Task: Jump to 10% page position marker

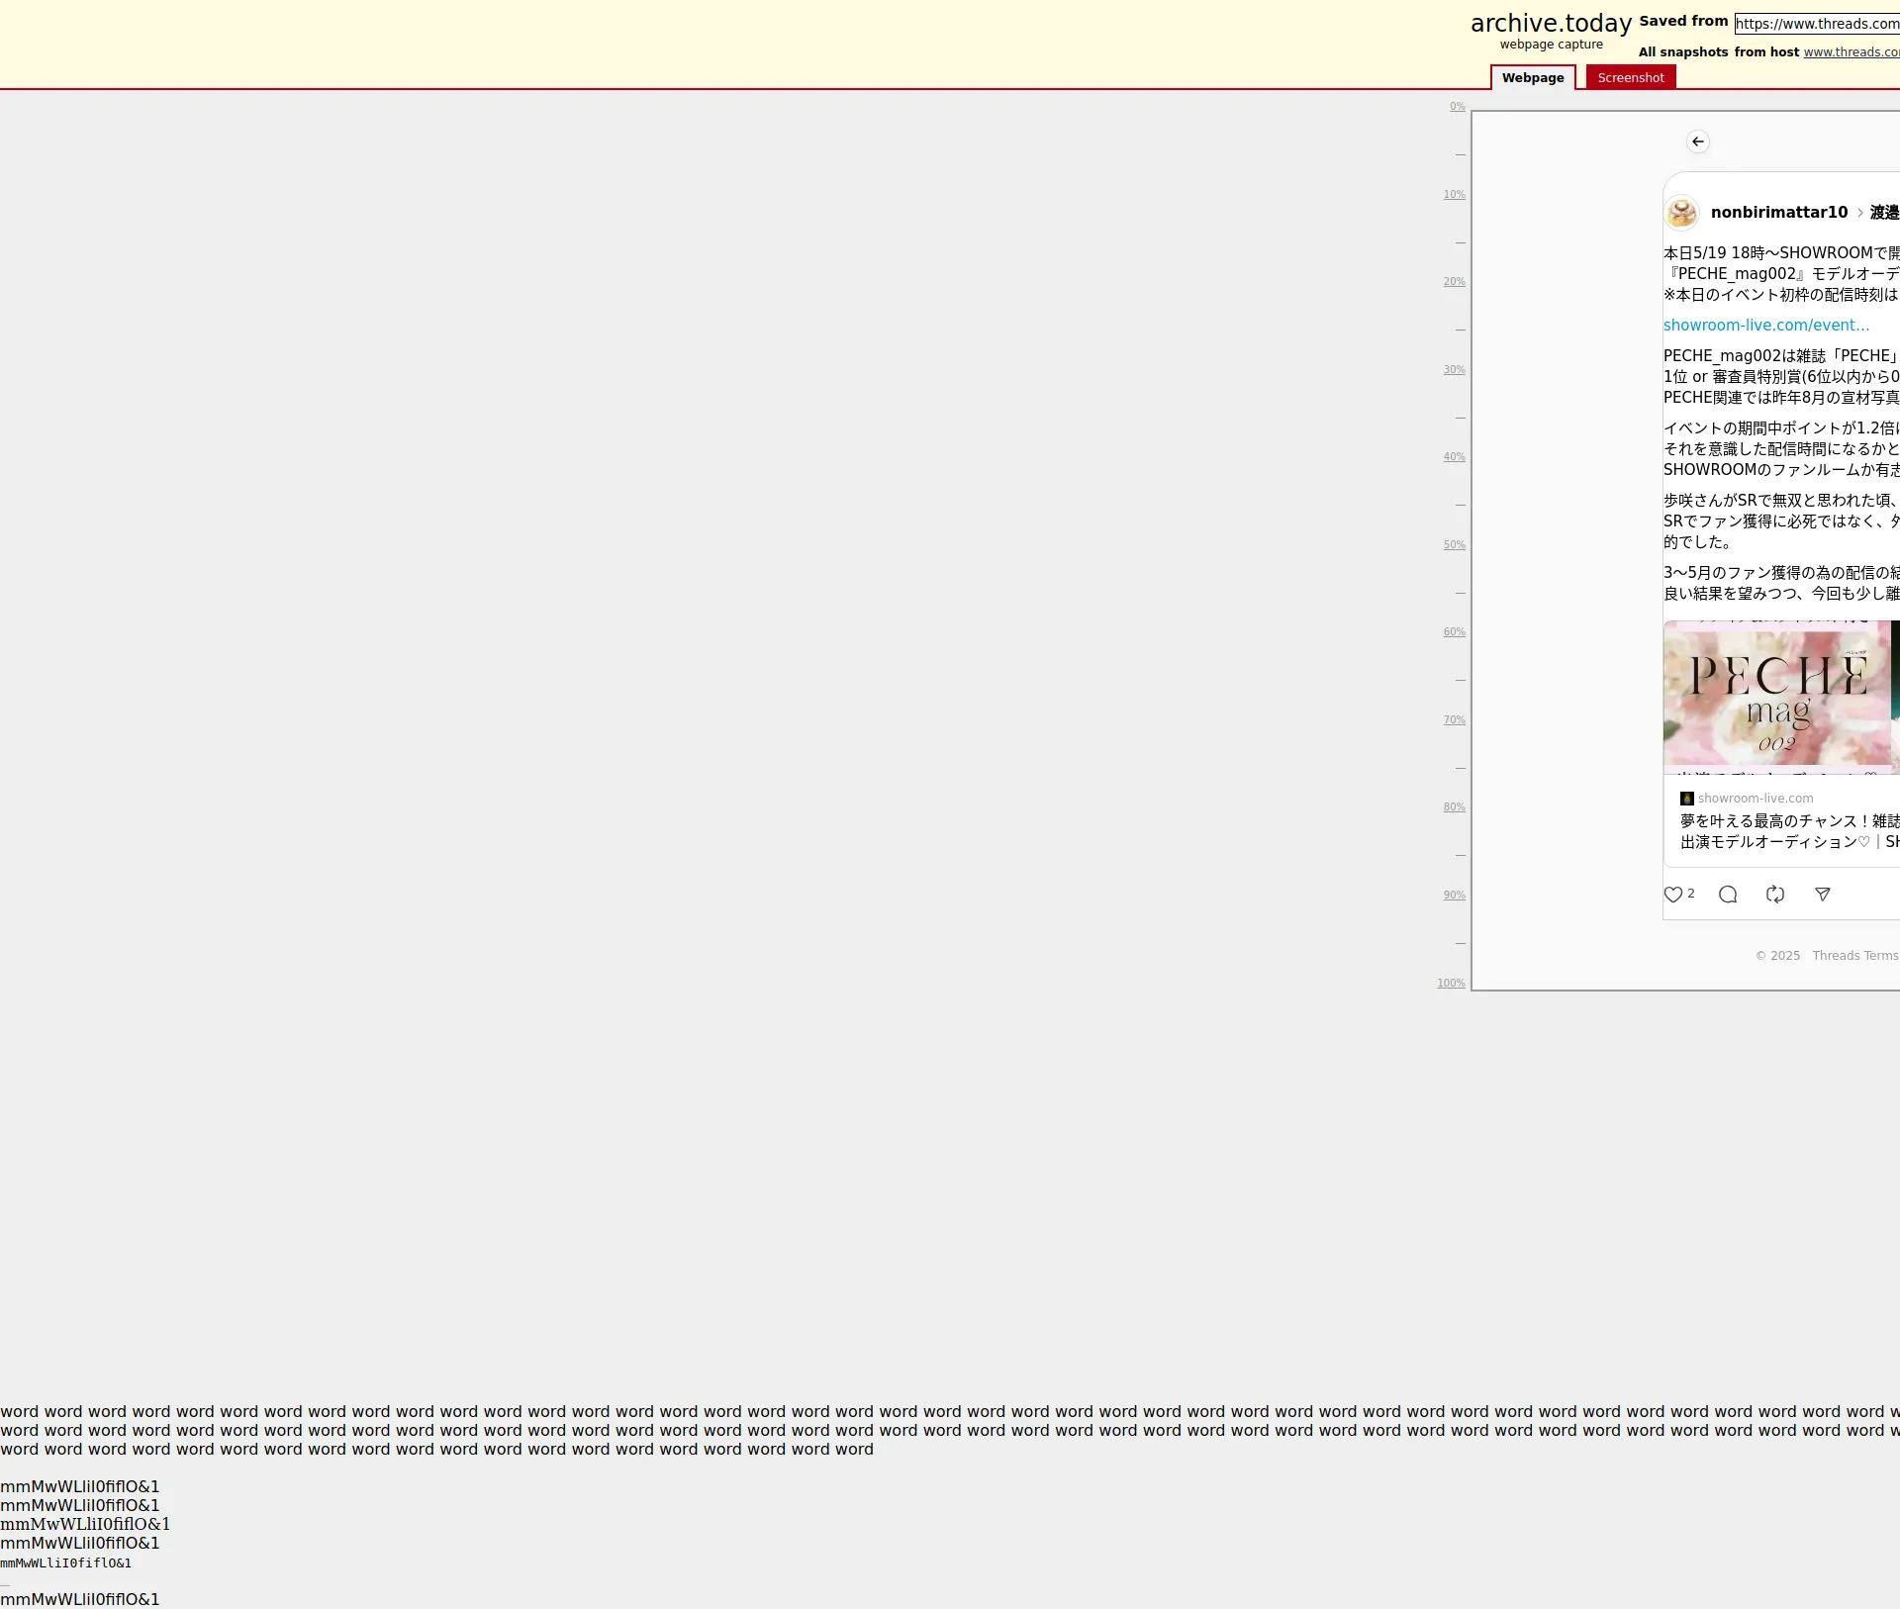Action: [1454, 195]
